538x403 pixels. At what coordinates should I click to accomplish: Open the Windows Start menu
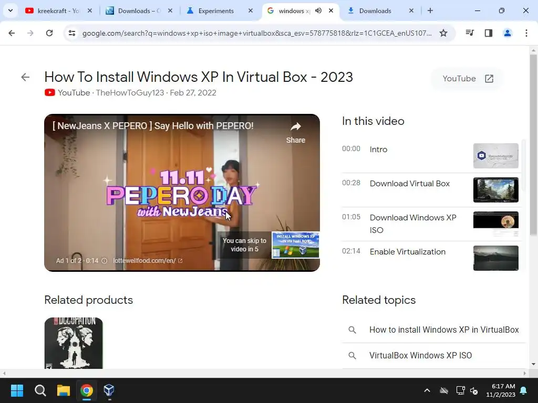tap(17, 390)
